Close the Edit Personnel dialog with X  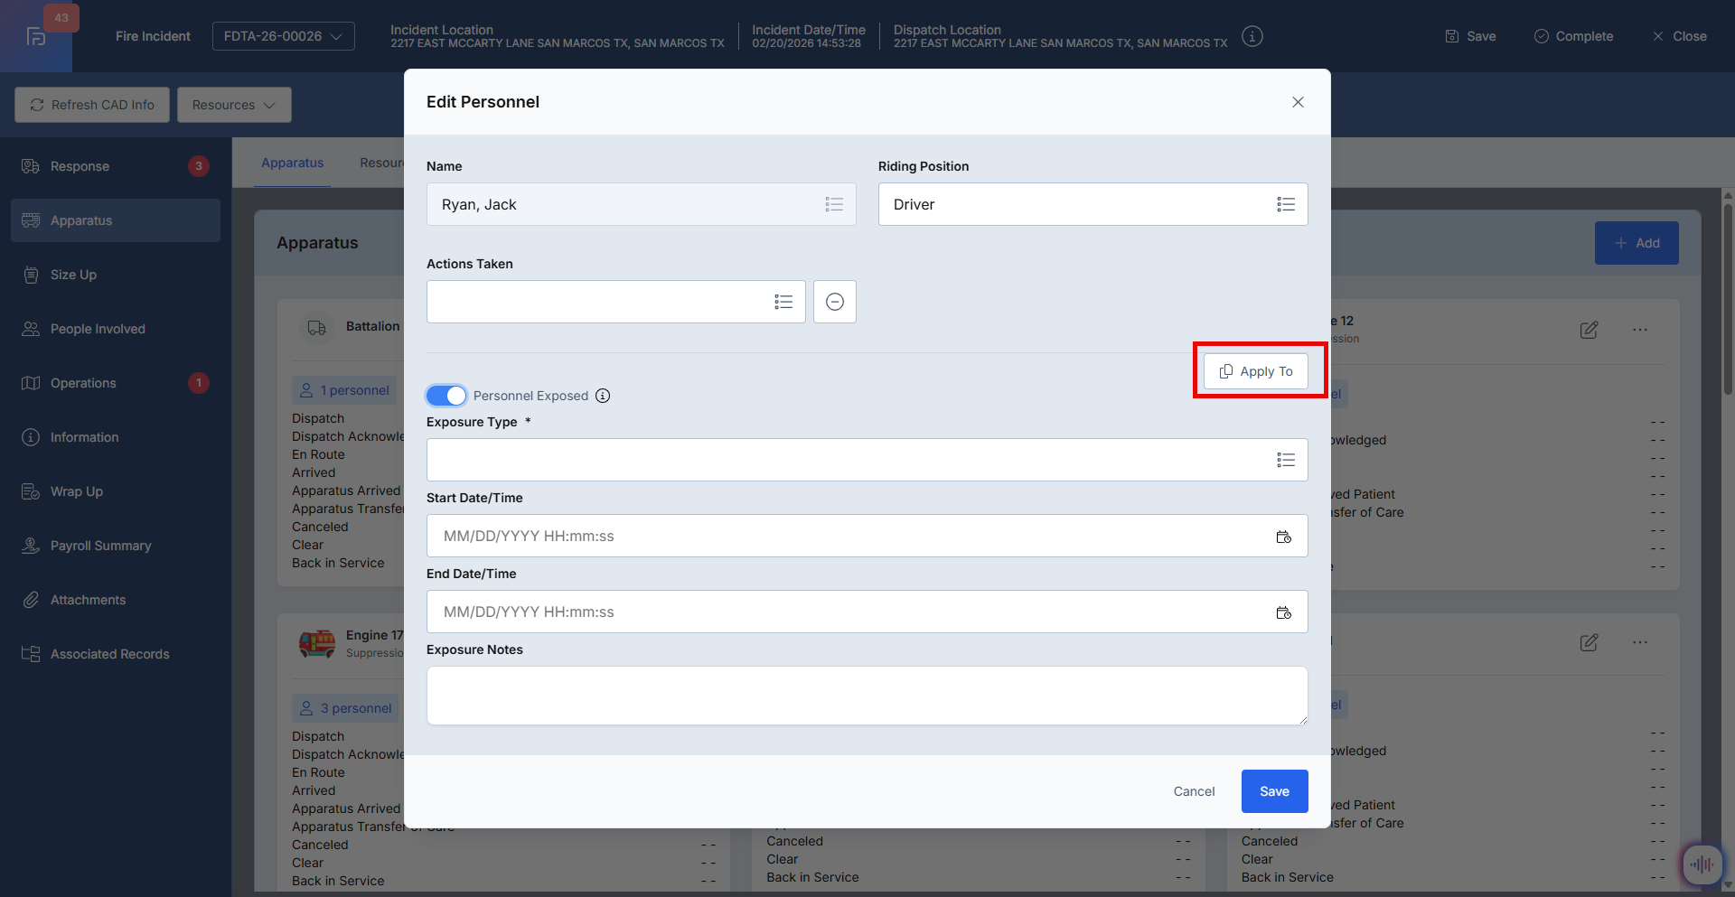point(1298,102)
